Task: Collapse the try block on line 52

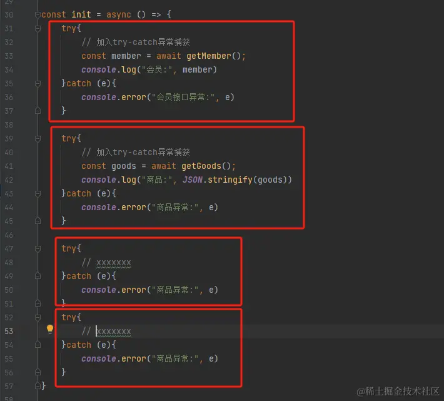Action: pyautogui.click(x=38, y=317)
